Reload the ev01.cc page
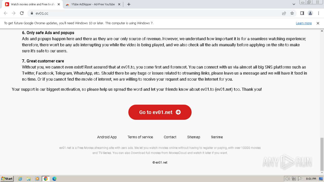This screenshot has width=324, height=182. (22, 13)
